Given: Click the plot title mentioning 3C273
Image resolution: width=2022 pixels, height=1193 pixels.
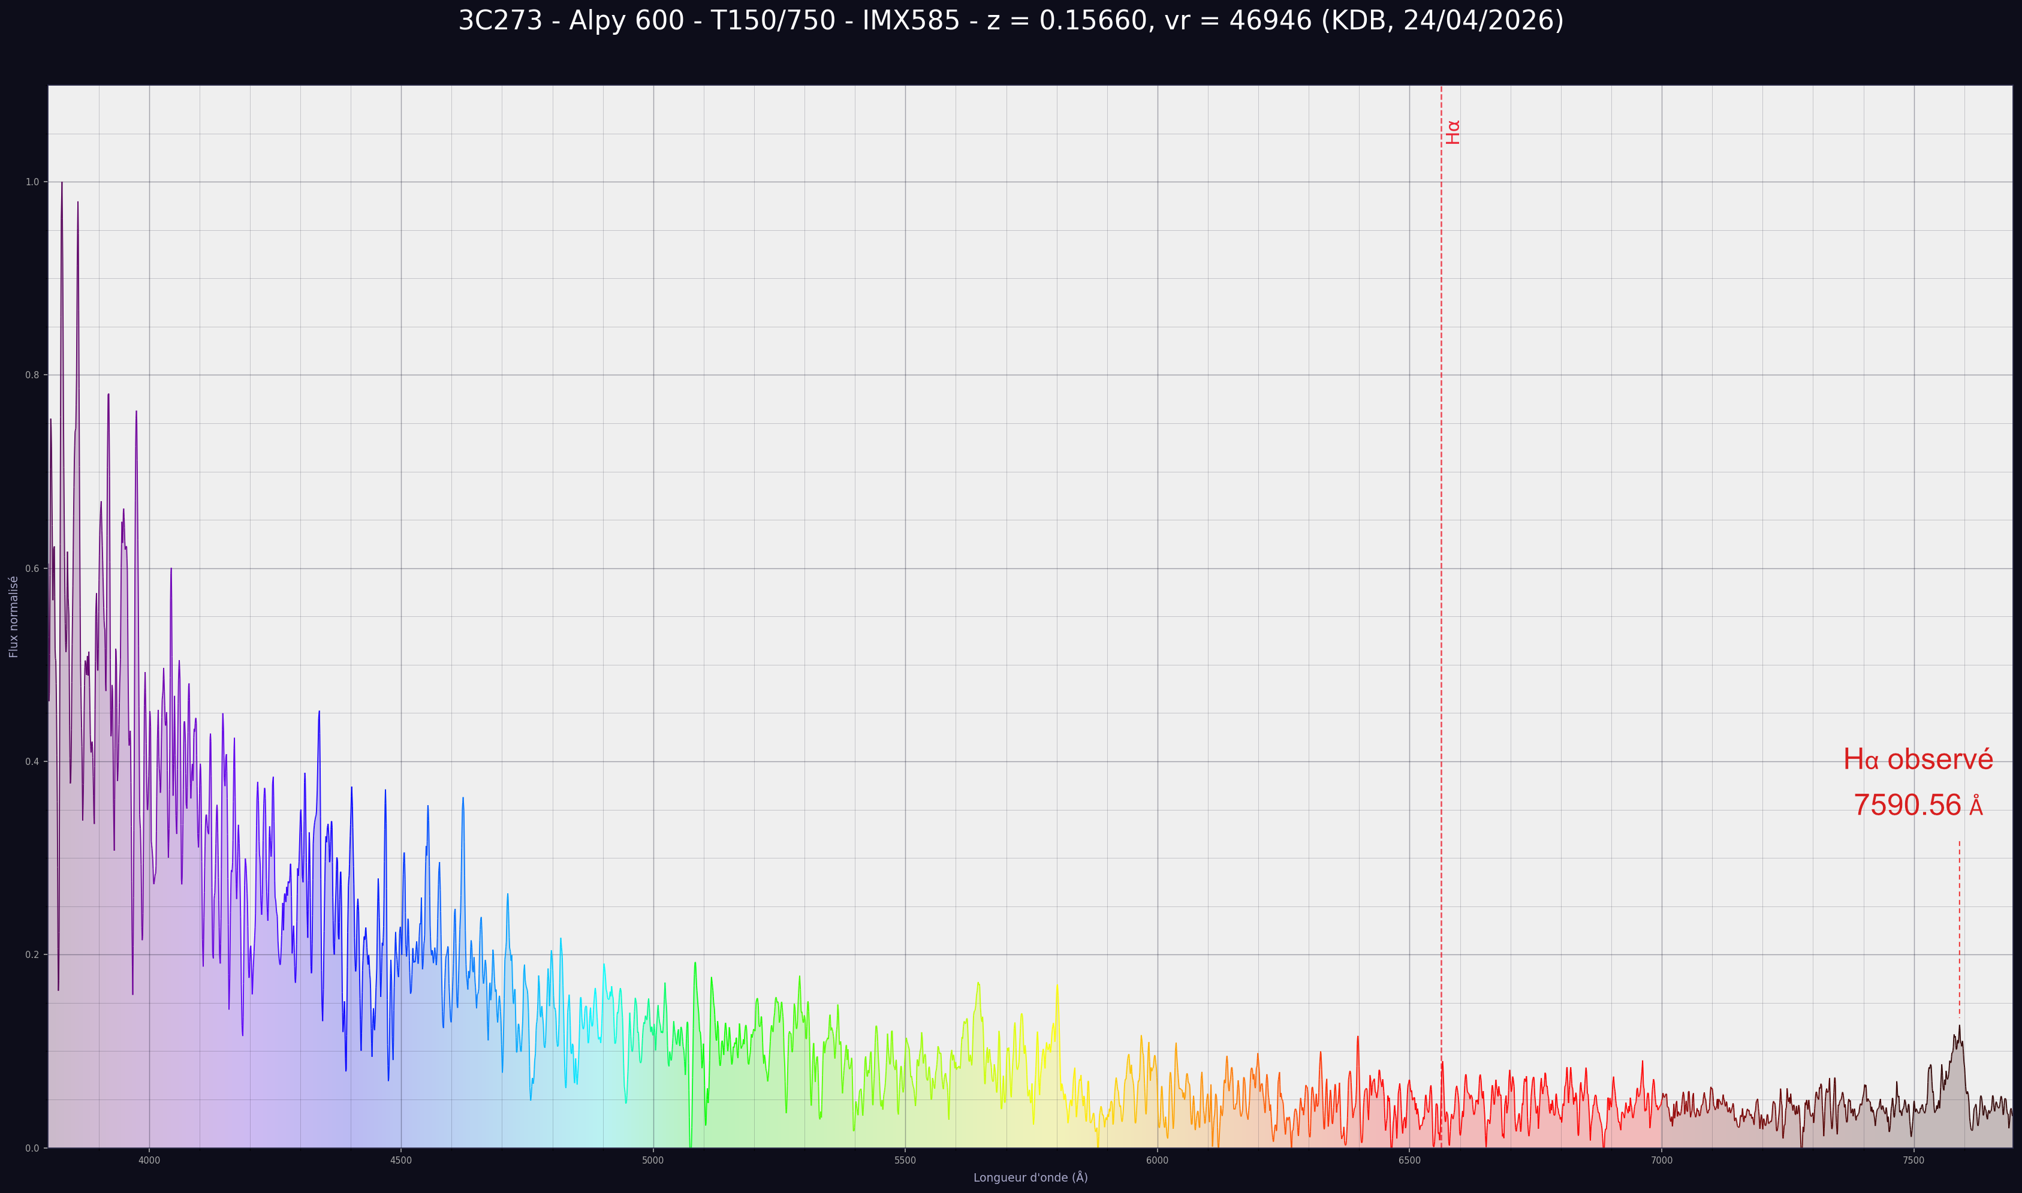Looking at the screenshot, I should click(1011, 20).
